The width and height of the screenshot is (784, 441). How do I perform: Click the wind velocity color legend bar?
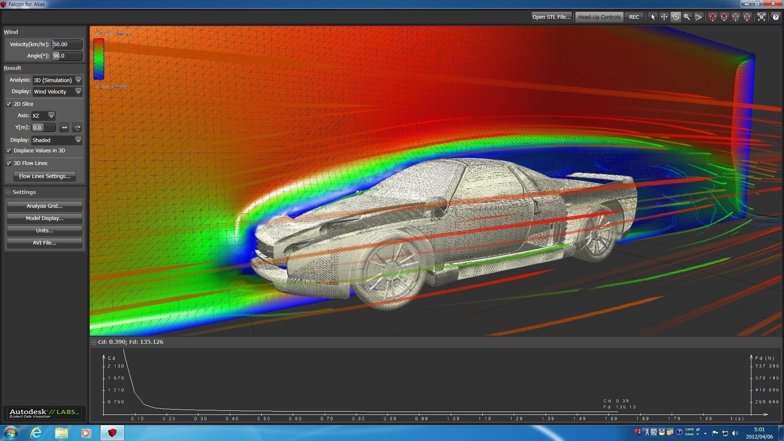pyautogui.click(x=99, y=59)
